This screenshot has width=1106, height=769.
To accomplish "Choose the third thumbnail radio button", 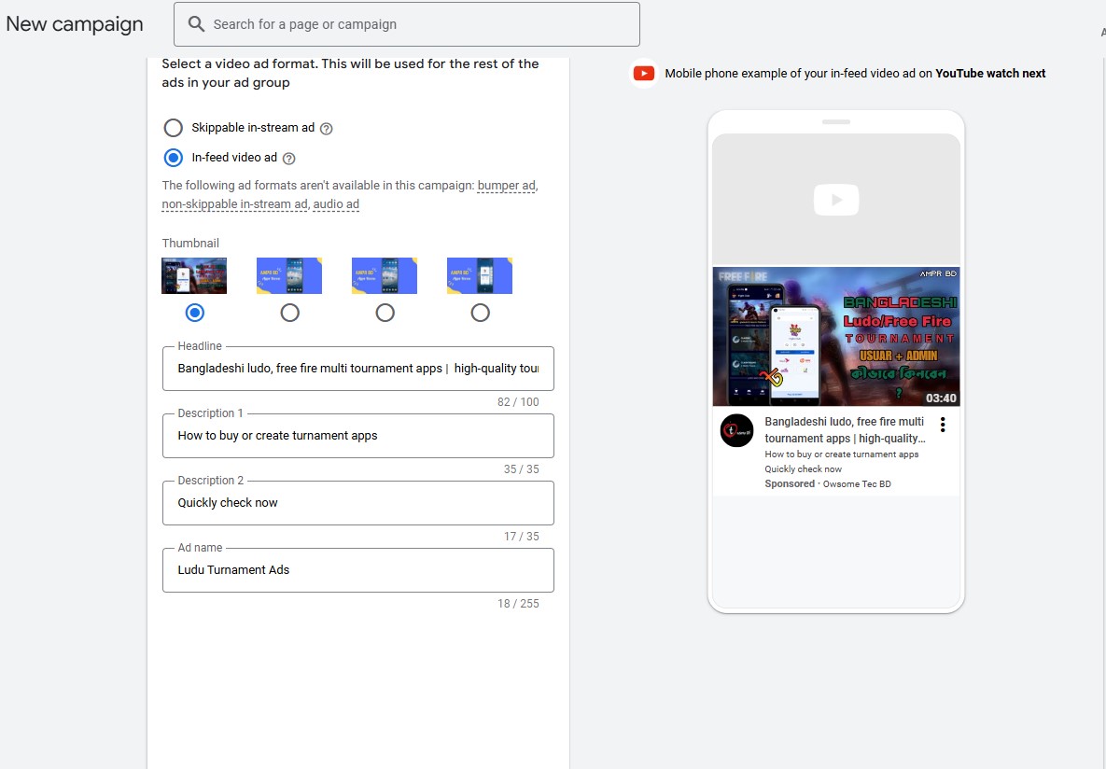I will [x=385, y=313].
